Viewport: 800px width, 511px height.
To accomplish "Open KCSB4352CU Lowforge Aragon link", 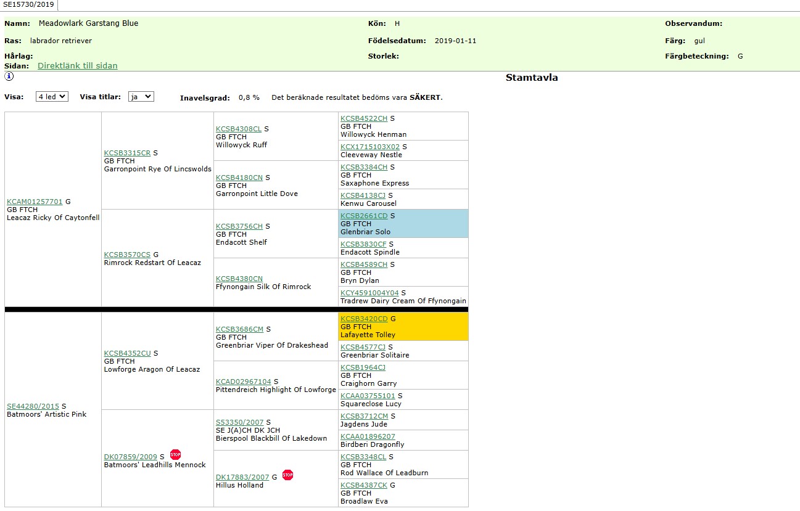I will point(127,353).
